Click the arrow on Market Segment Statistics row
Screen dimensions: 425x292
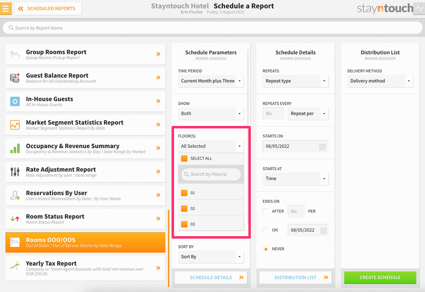158,125
